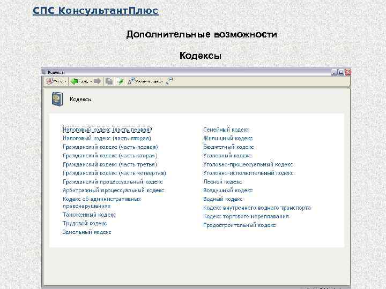Open Гражданский кодекс (часть вторая)
The image size is (386, 289).
pyautogui.click(x=110, y=156)
